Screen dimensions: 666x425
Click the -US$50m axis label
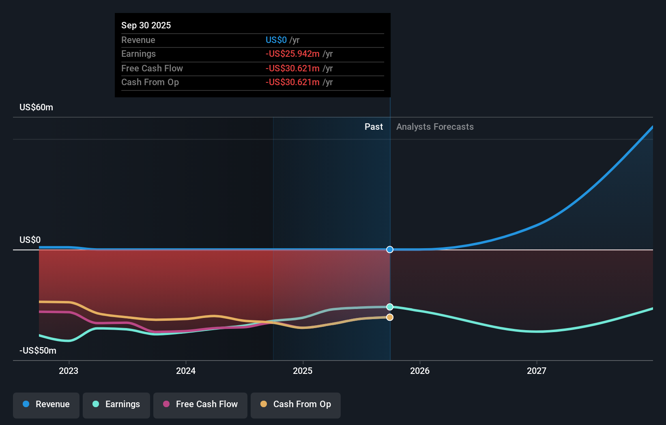(37, 350)
